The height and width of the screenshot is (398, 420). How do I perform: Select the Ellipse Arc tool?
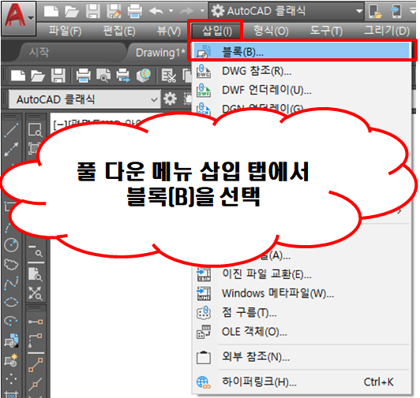click(x=11, y=320)
